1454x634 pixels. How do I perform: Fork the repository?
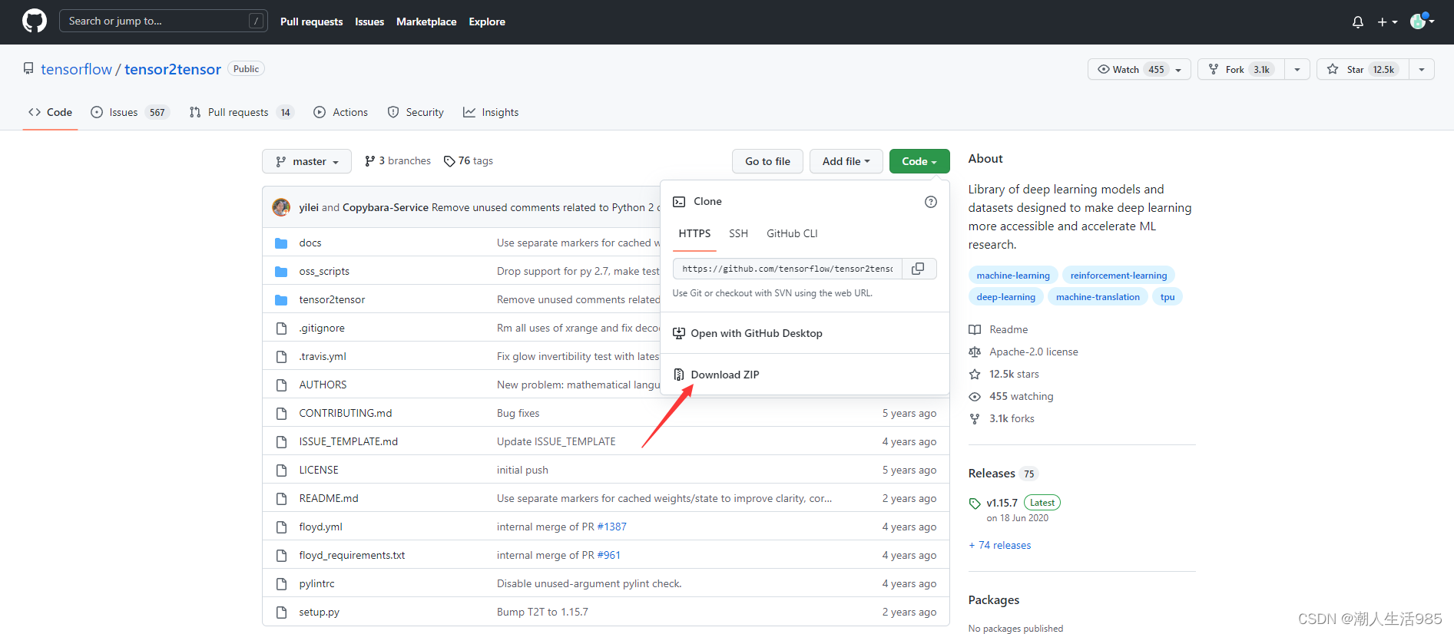pos(1241,69)
